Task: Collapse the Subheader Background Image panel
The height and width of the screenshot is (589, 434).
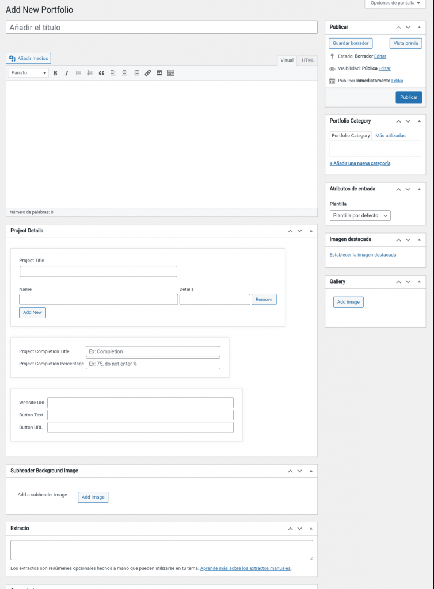Action: click(311, 471)
